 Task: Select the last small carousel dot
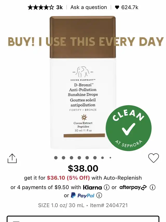point(110,158)
